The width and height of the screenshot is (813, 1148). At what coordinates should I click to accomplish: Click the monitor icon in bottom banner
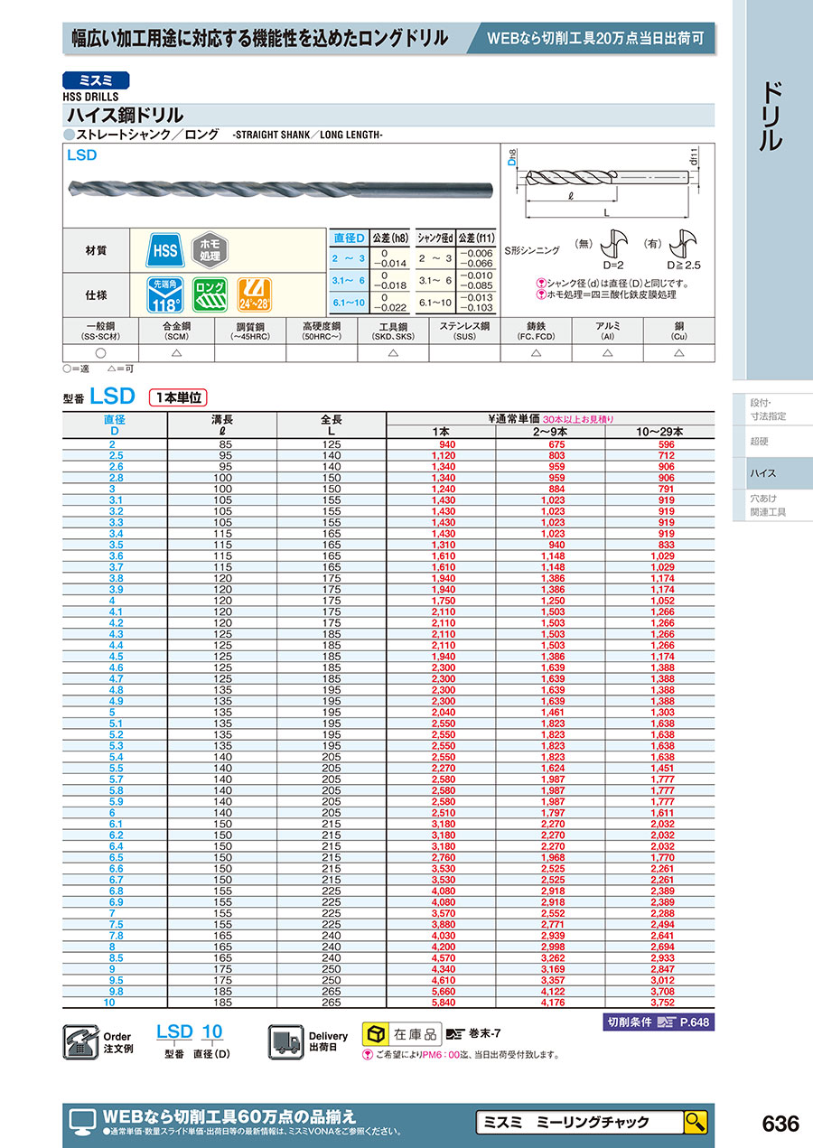point(82,1119)
